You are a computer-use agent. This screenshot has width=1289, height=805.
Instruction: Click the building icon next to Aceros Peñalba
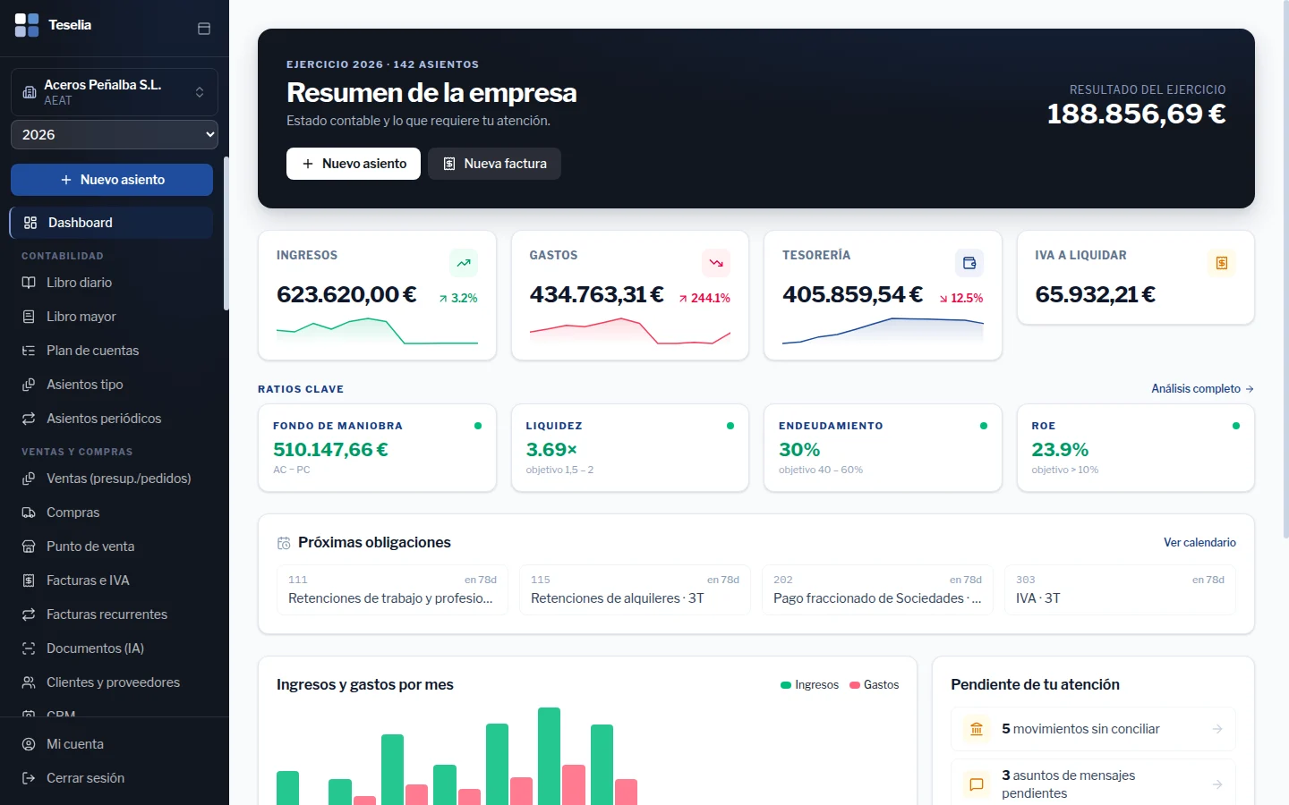(x=30, y=92)
